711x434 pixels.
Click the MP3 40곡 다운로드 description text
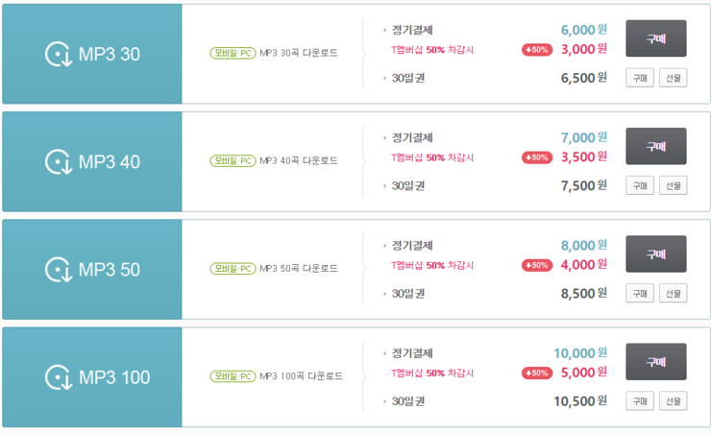[x=299, y=160]
